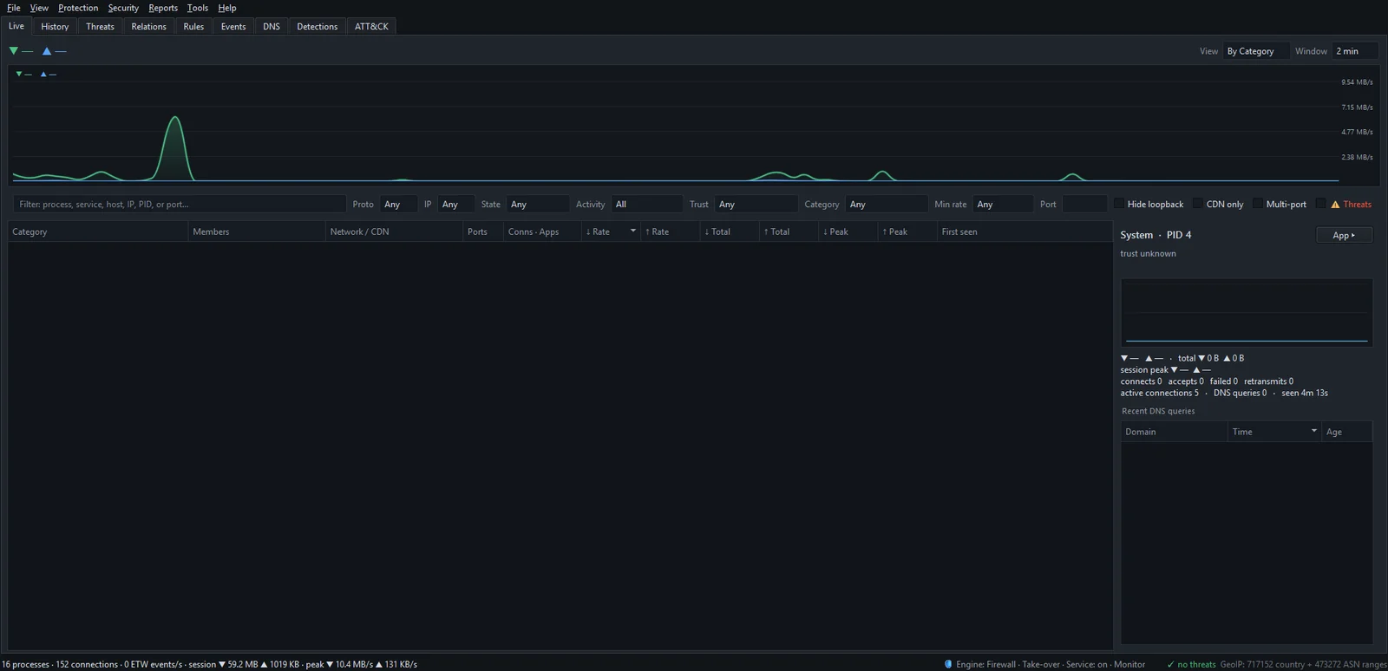
Task: Switch to the DNS tab
Action: click(x=272, y=27)
